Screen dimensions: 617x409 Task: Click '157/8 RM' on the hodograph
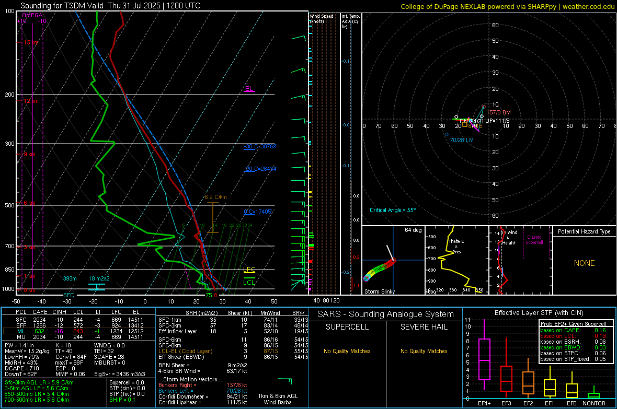498,112
